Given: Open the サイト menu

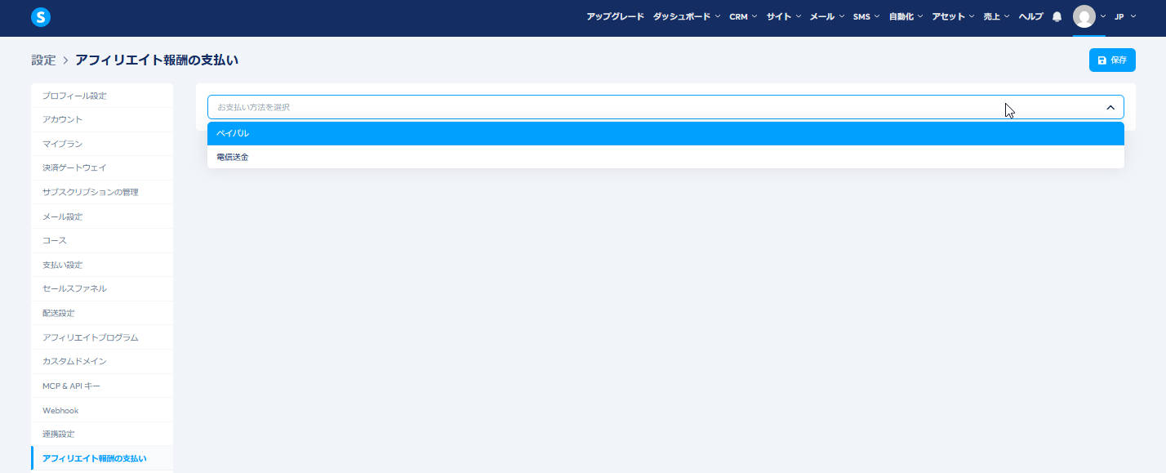Looking at the screenshot, I should [784, 16].
